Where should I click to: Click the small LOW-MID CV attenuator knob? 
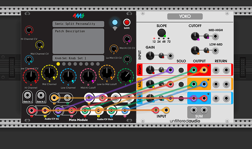click(x=206, y=50)
